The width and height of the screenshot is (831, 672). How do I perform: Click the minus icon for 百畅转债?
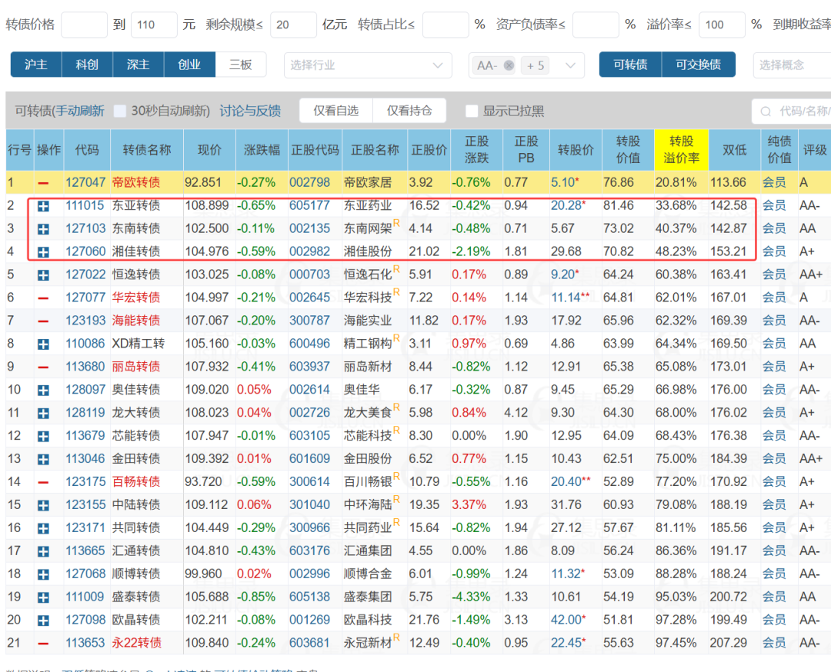43,482
